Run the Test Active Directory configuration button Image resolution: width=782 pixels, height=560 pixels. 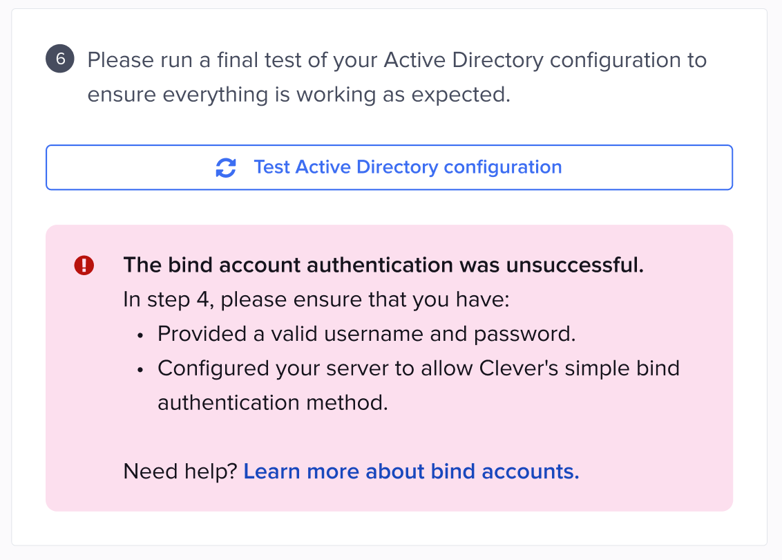389,167
